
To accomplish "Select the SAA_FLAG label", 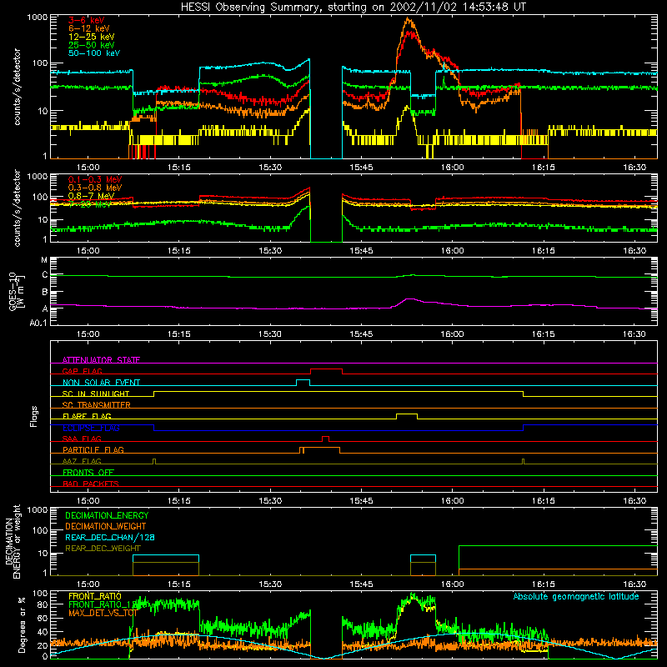I will (x=82, y=439).
